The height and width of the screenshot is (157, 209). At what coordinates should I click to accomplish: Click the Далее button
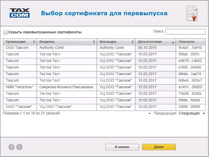(159, 147)
